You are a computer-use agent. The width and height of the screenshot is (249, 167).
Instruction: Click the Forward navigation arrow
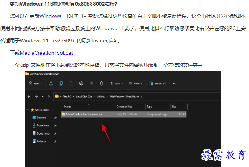[x=36, y=97]
